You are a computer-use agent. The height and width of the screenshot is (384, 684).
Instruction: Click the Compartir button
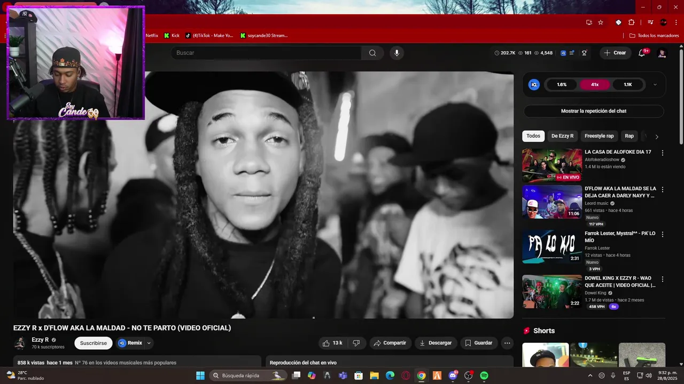click(390, 343)
